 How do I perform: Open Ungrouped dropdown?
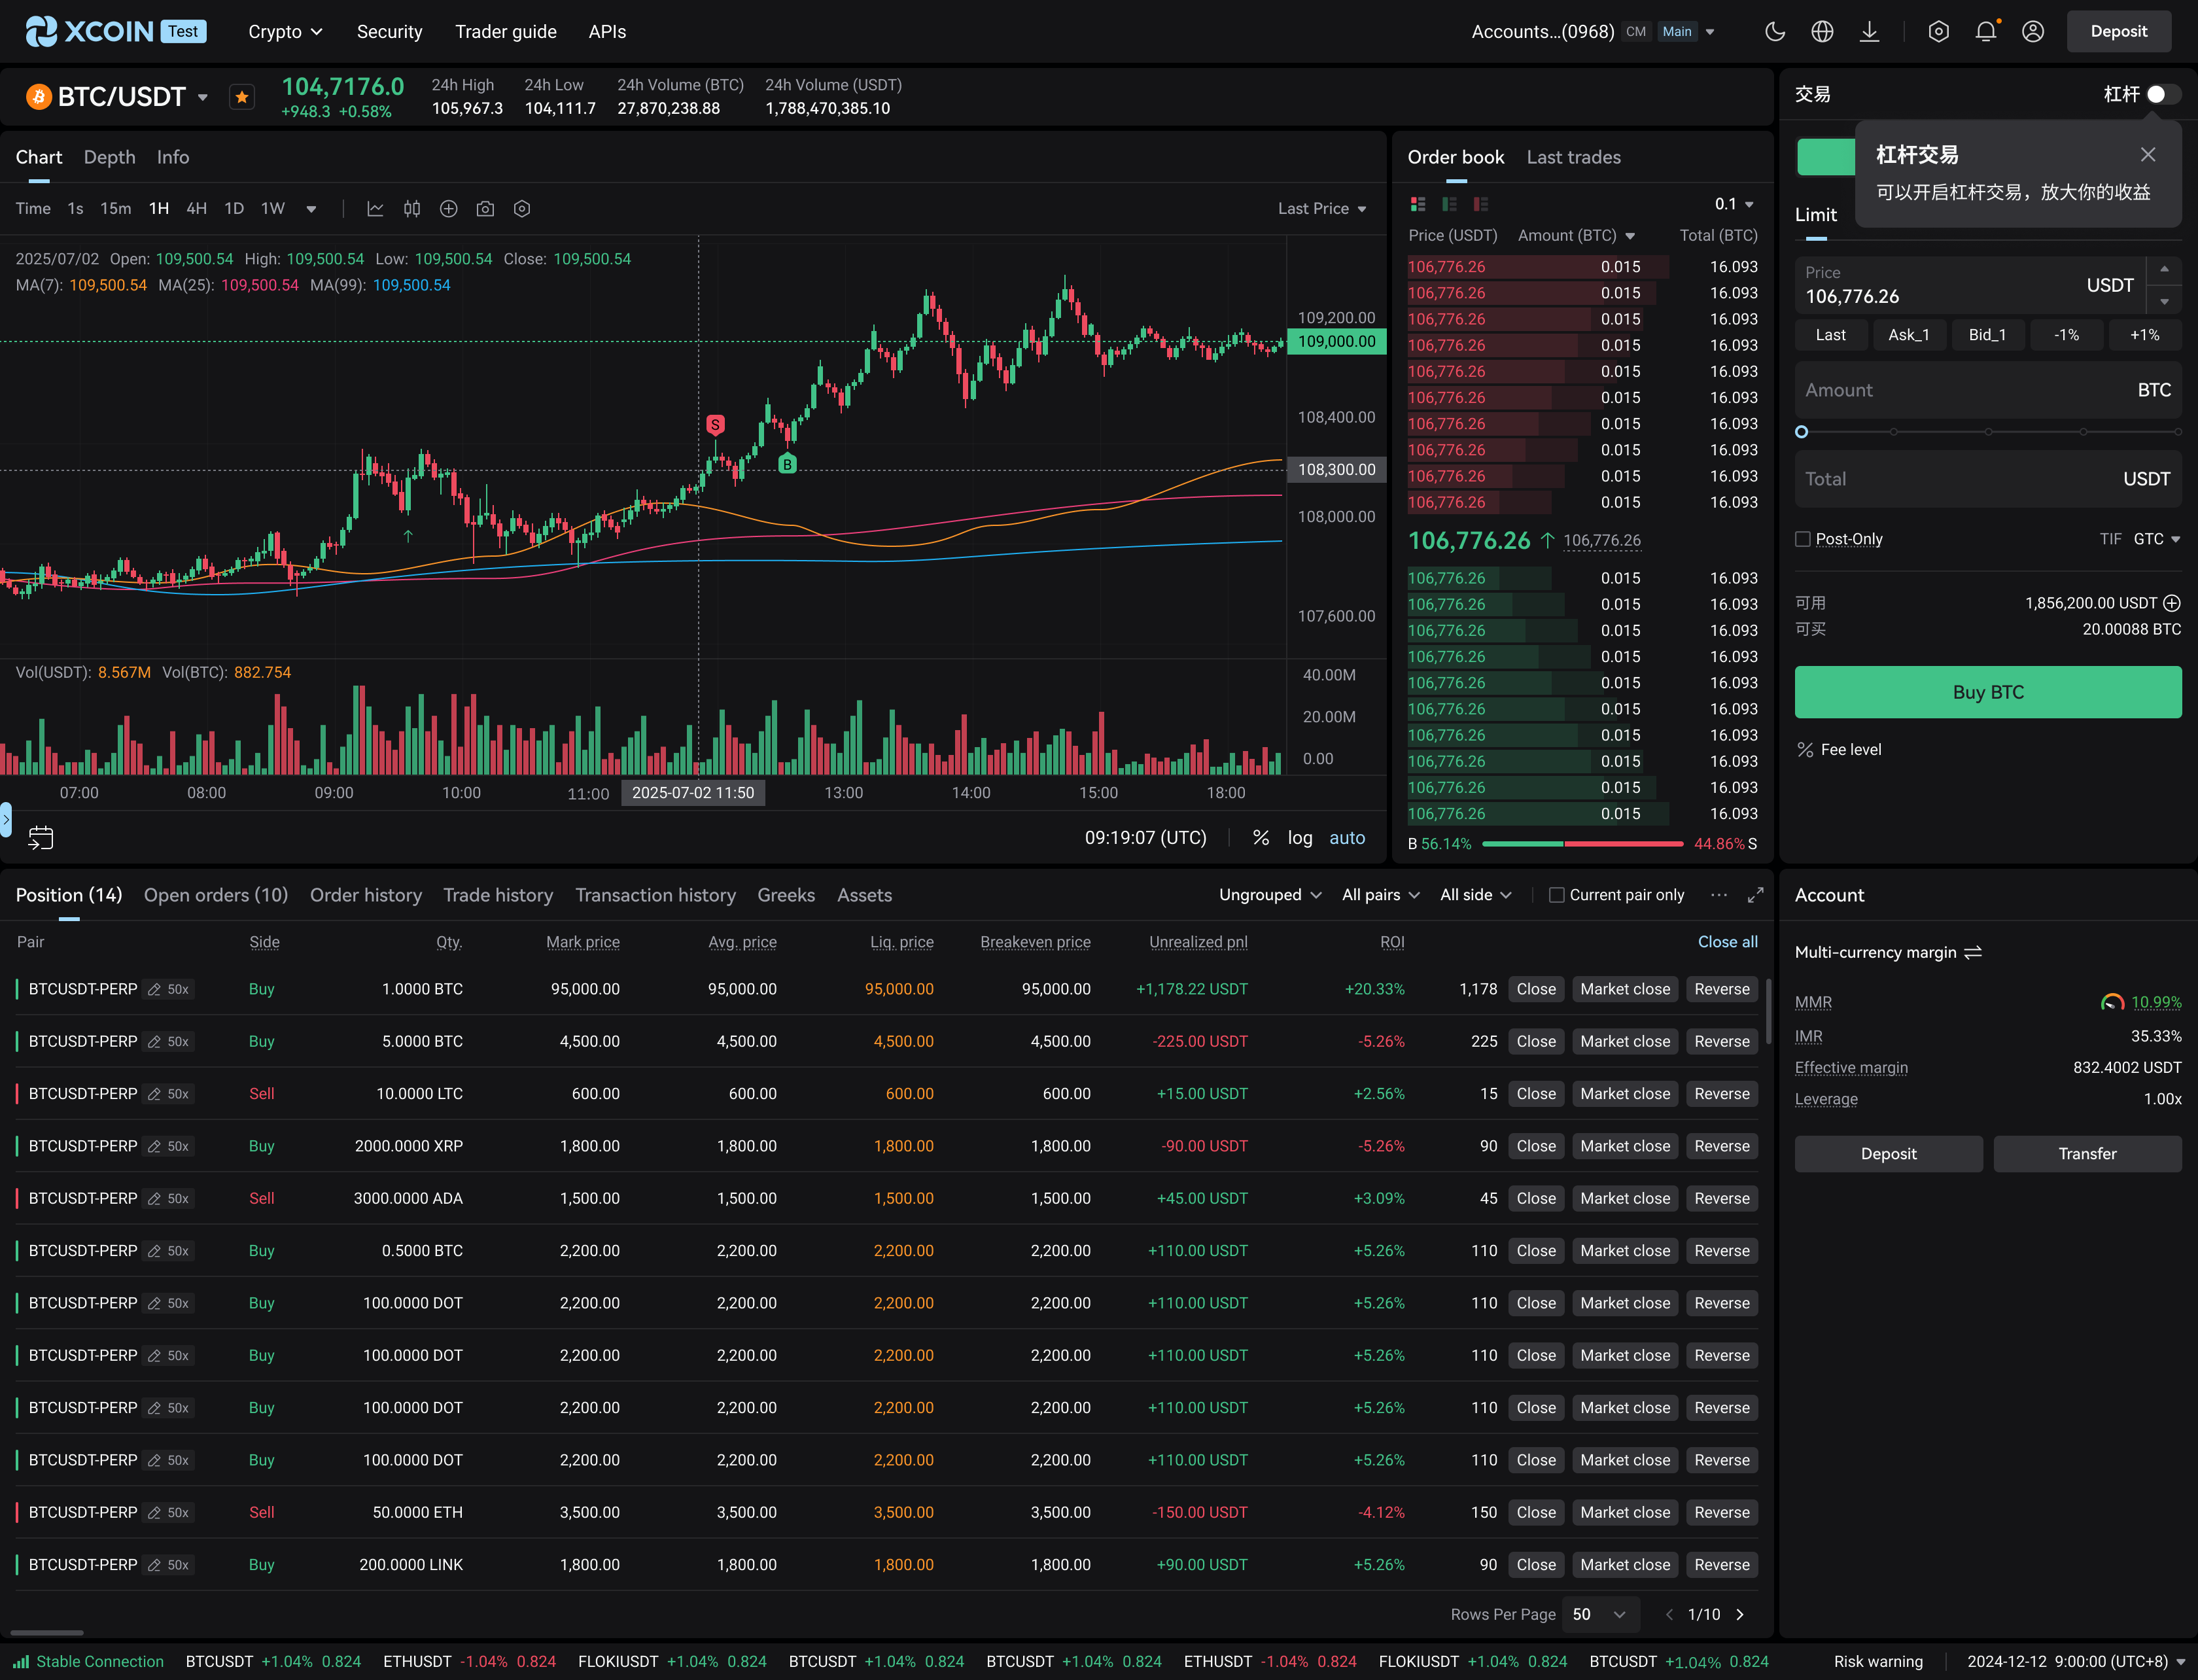pos(1270,895)
